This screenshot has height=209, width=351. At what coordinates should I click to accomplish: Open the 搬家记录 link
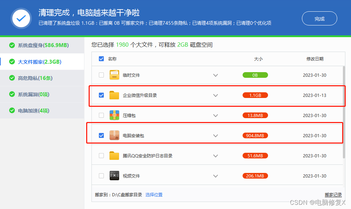(333, 195)
